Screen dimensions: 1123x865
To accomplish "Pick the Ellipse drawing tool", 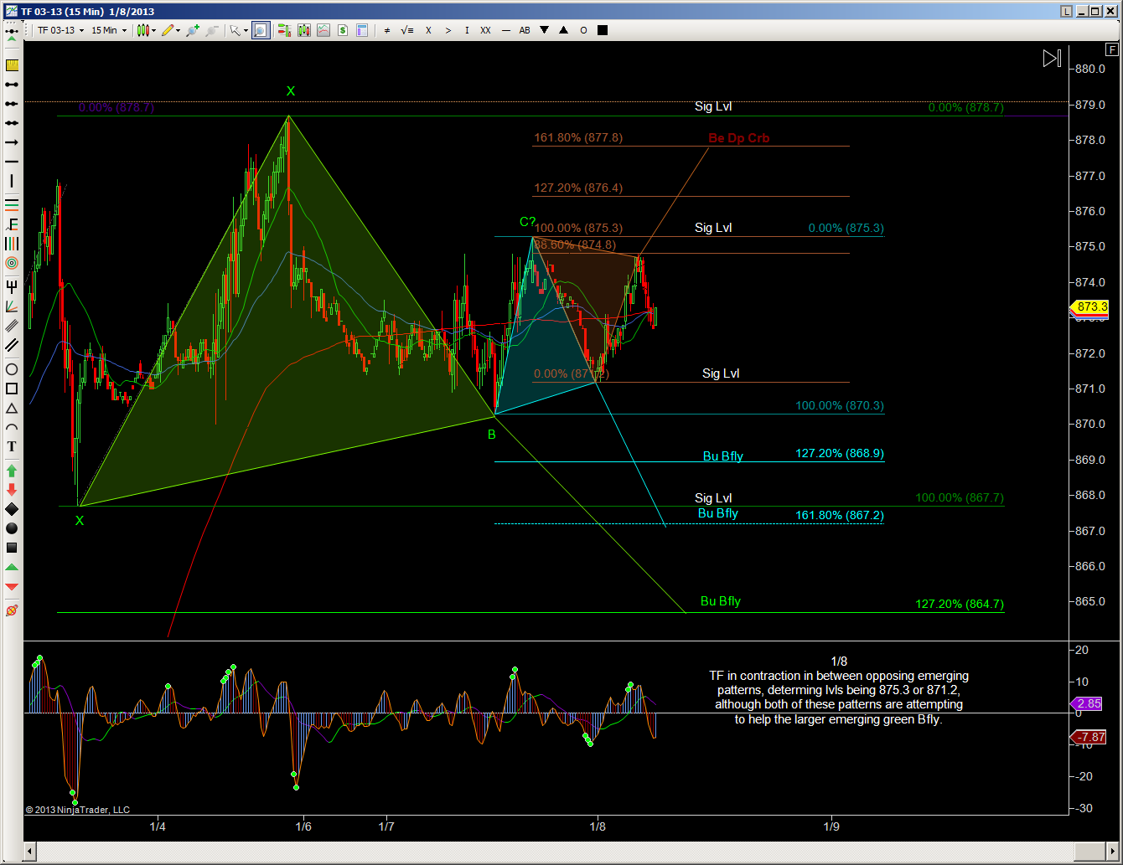I will pos(12,369).
